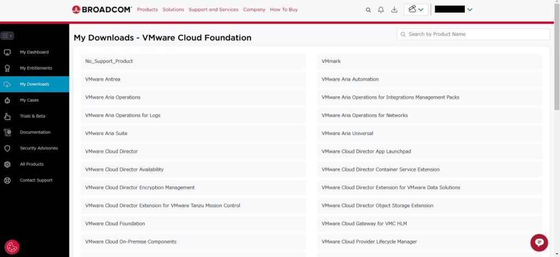Expand the user account dropdown chevron
The height and width of the screenshot is (257, 560).
470,10
